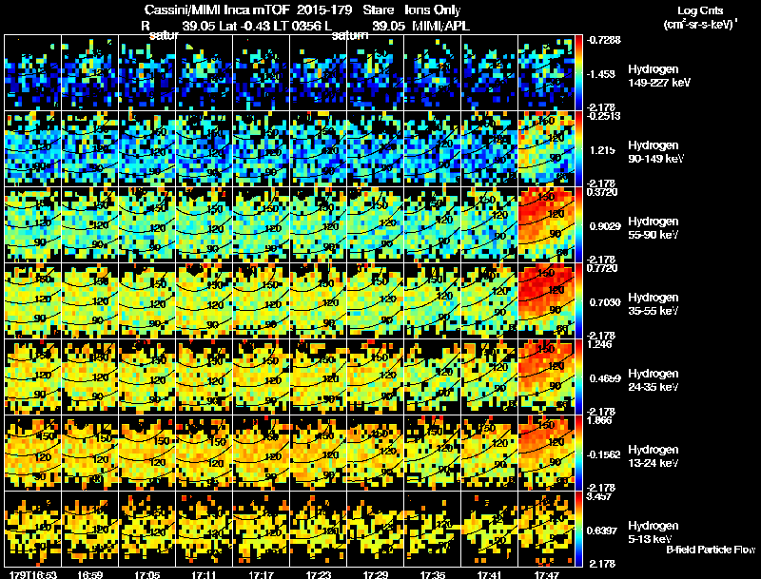761x579 pixels.
Task: Select the 55-90 keV image at 17:47
Action: [x=546, y=225]
